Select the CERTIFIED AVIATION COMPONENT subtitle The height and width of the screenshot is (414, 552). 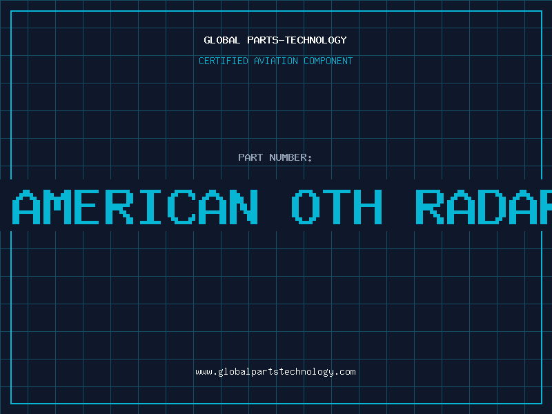[275, 61]
